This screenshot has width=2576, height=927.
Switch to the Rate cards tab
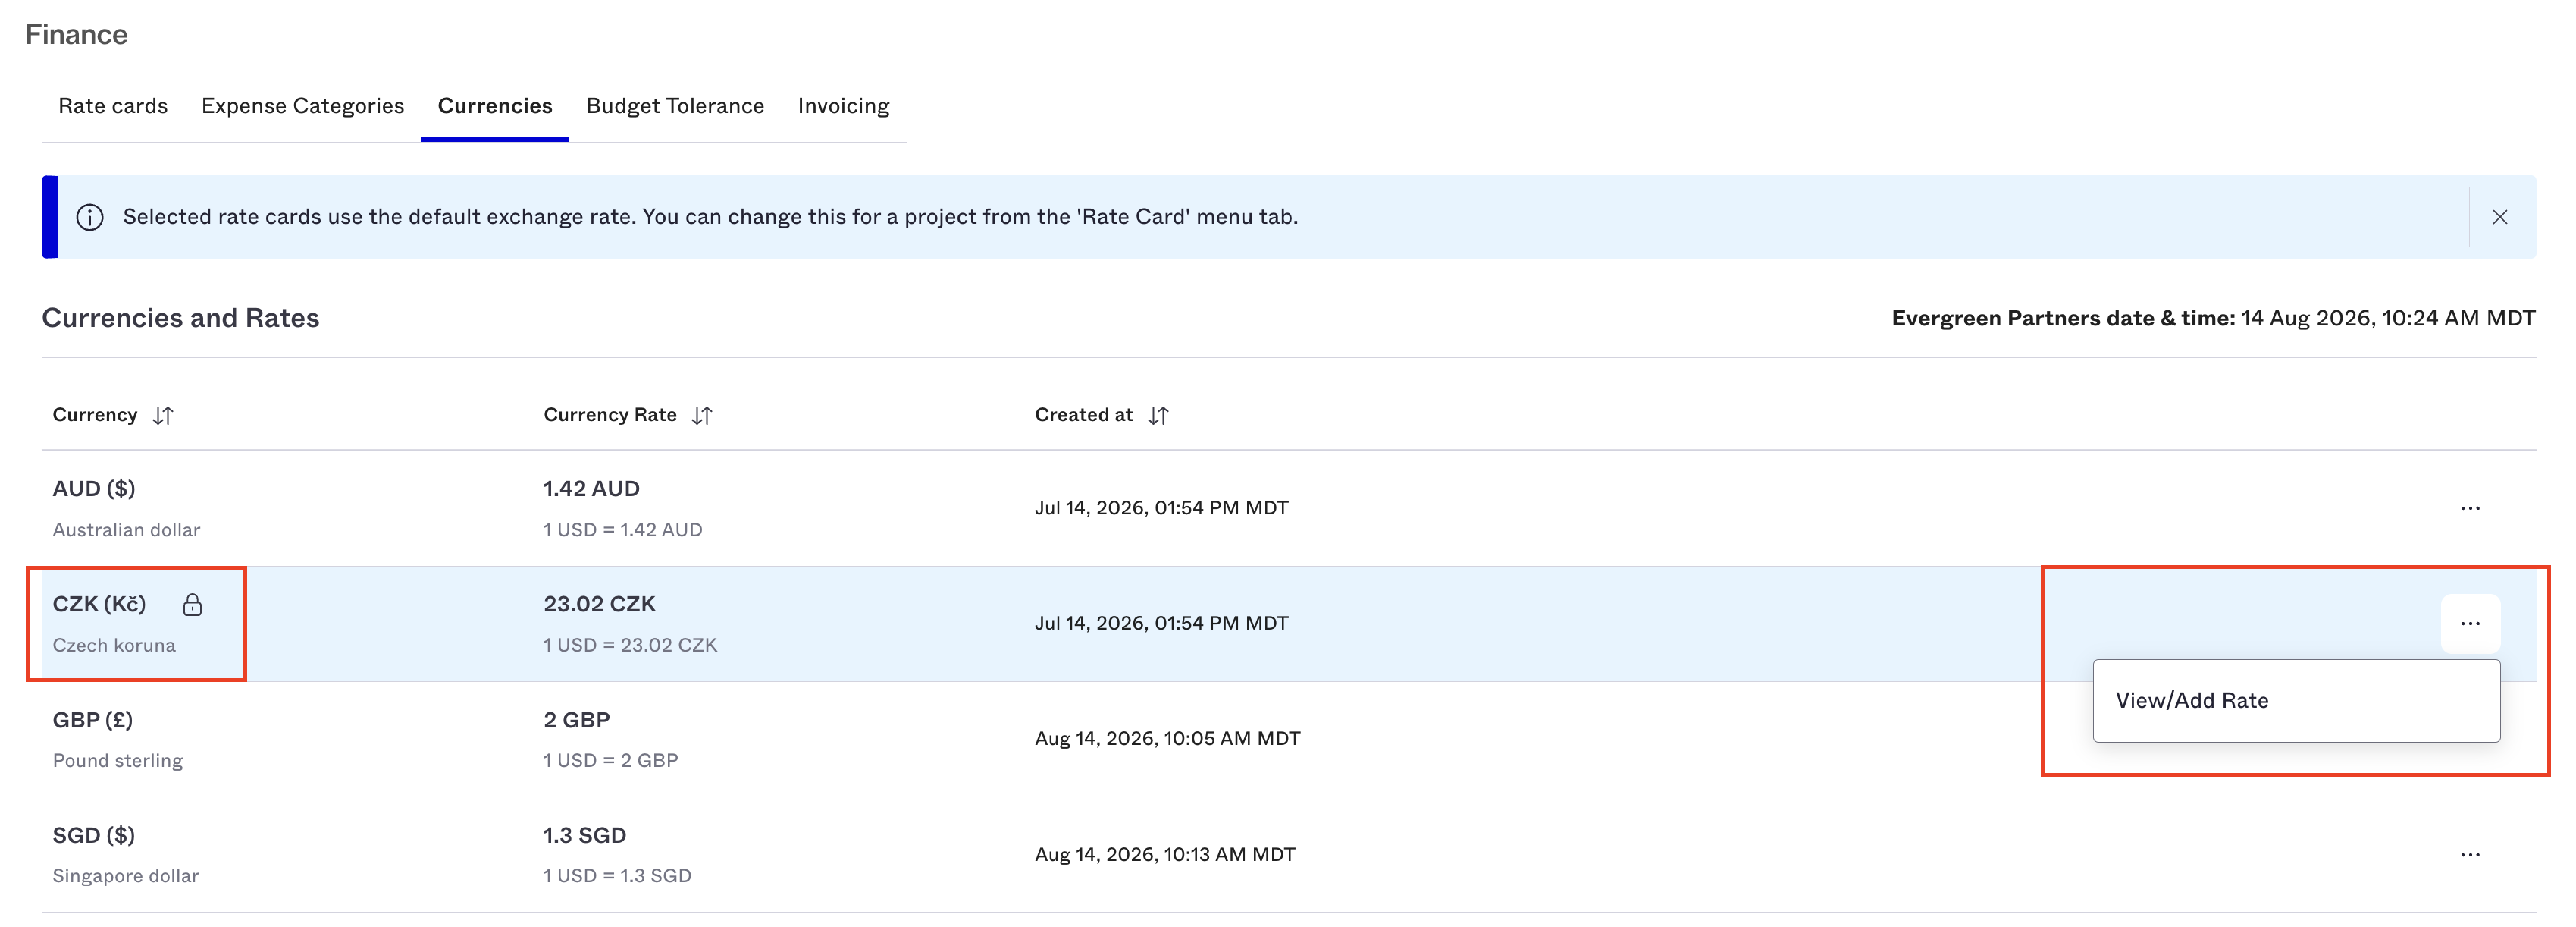[113, 106]
